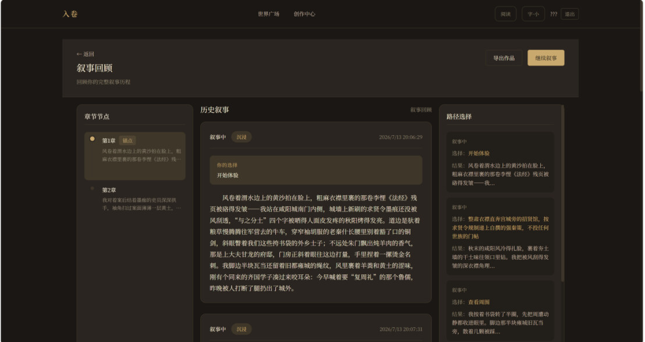Click the paragraph starting 风卷着渭水边上的黄沙拍在脸上
This screenshot has height=342, width=645.
[316, 243]
